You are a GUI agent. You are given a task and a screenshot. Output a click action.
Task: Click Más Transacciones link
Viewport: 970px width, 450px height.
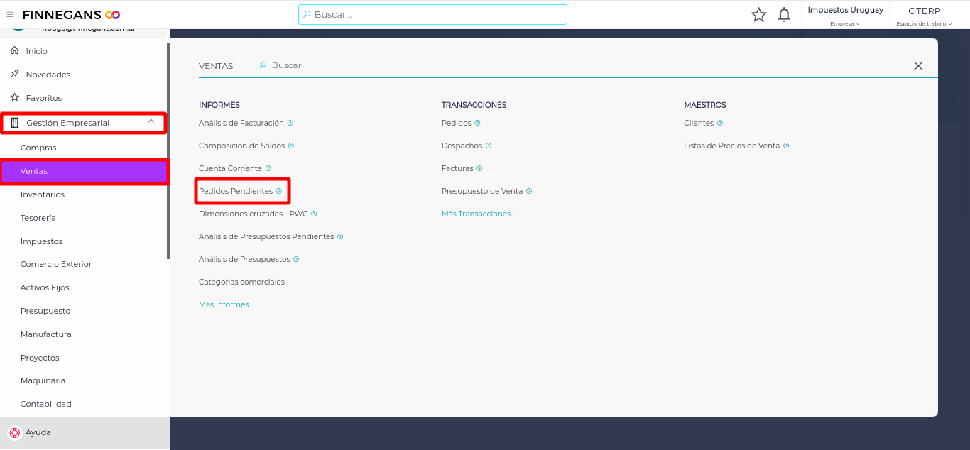point(479,214)
